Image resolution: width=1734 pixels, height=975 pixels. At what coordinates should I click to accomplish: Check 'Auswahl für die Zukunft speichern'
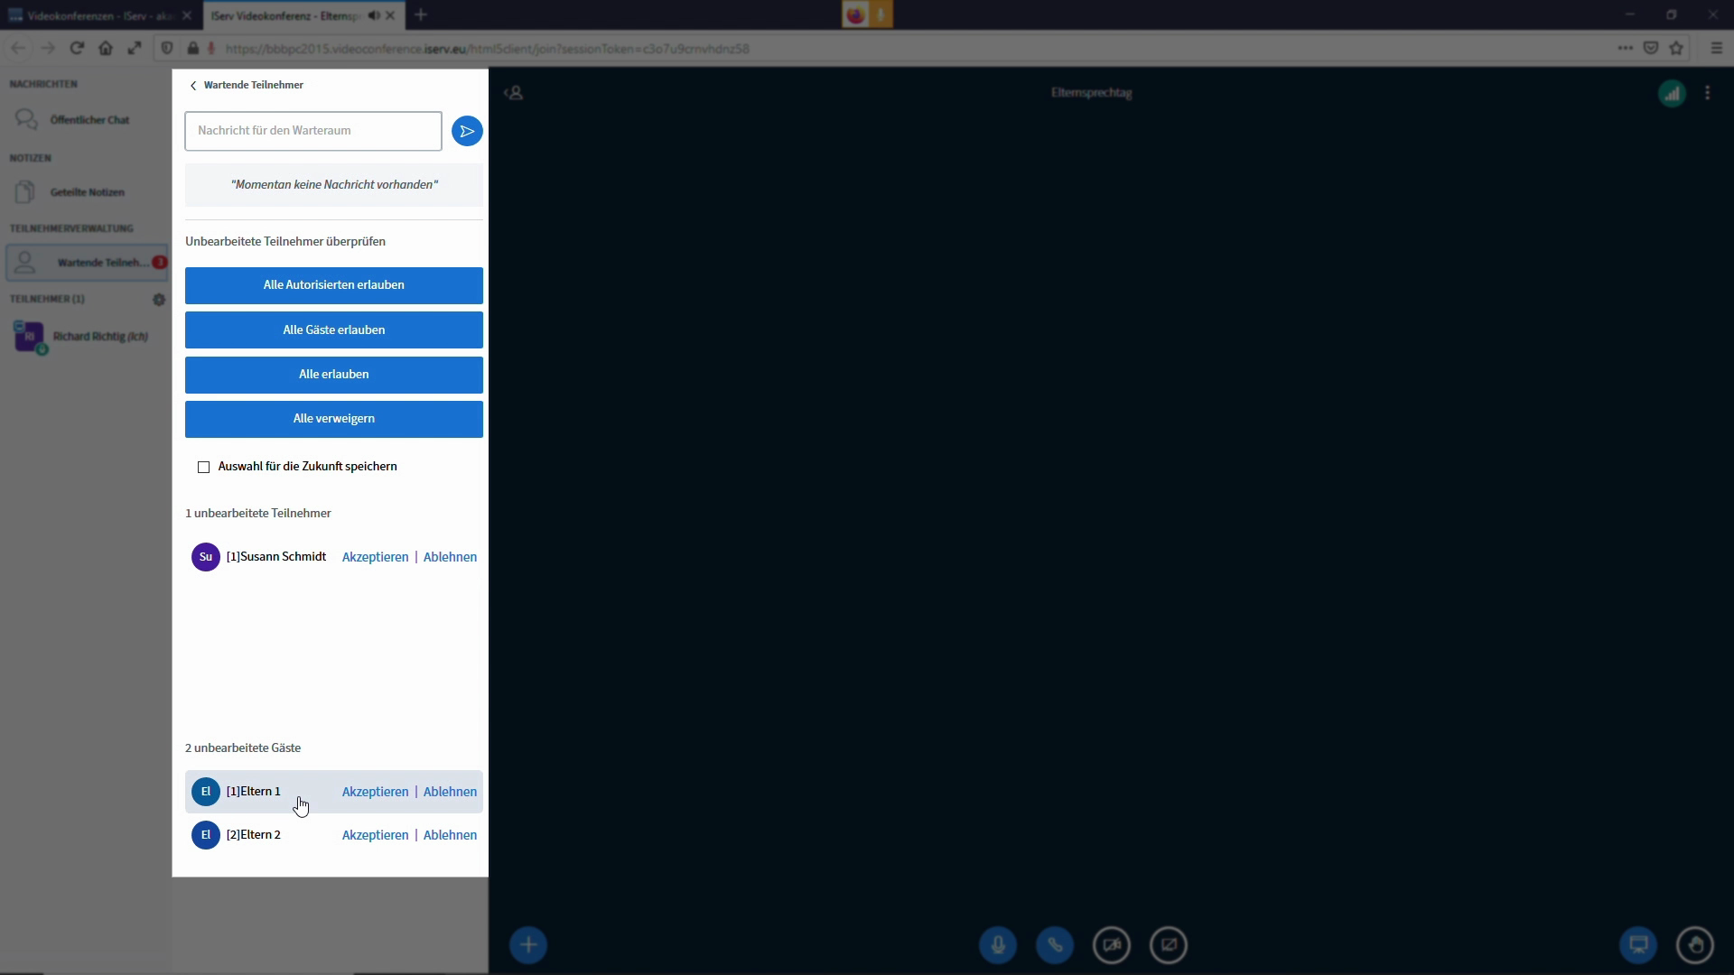click(x=203, y=467)
